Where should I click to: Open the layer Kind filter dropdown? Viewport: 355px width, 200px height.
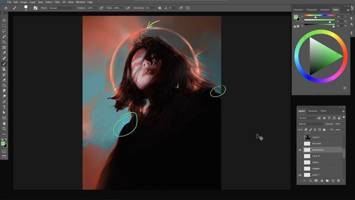tap(307, 118)
